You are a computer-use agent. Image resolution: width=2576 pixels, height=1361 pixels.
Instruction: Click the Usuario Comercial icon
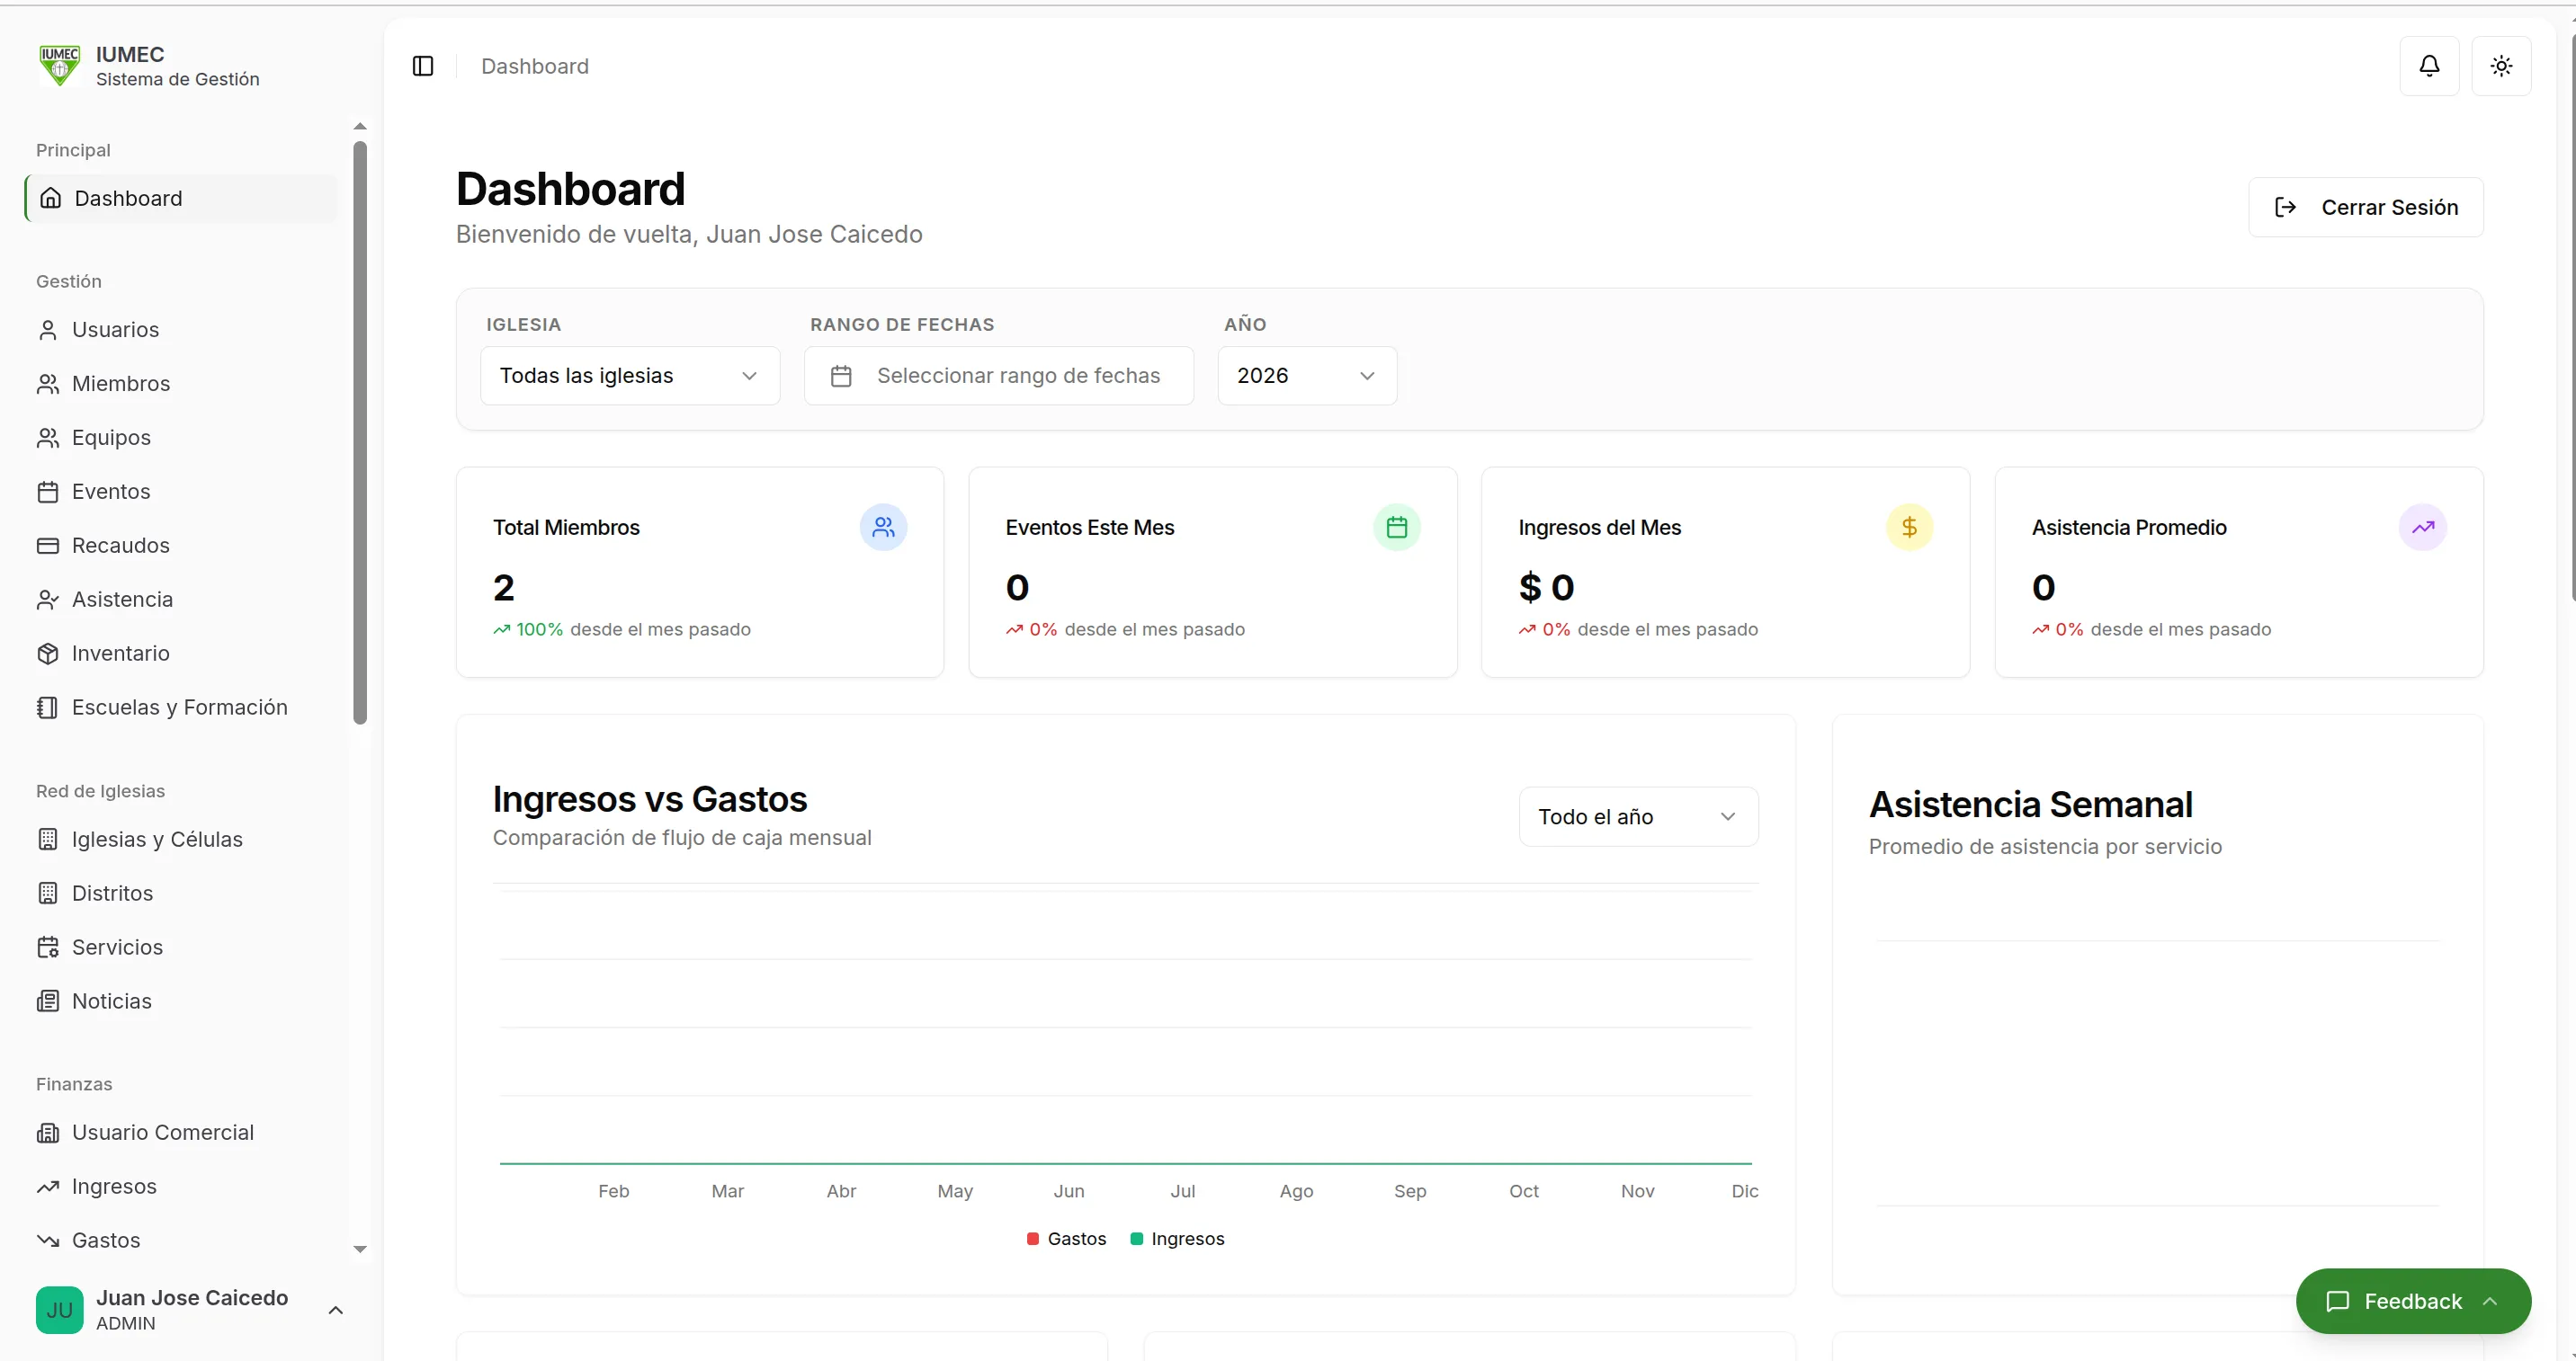point(47,1132)
